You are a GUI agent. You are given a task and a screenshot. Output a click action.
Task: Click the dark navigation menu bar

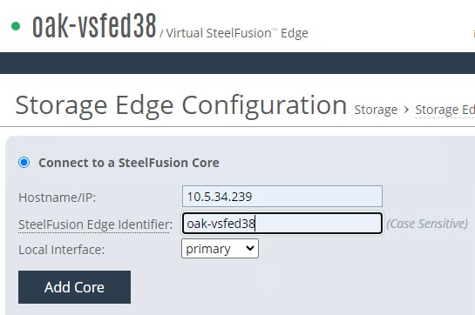pos(237,63)
